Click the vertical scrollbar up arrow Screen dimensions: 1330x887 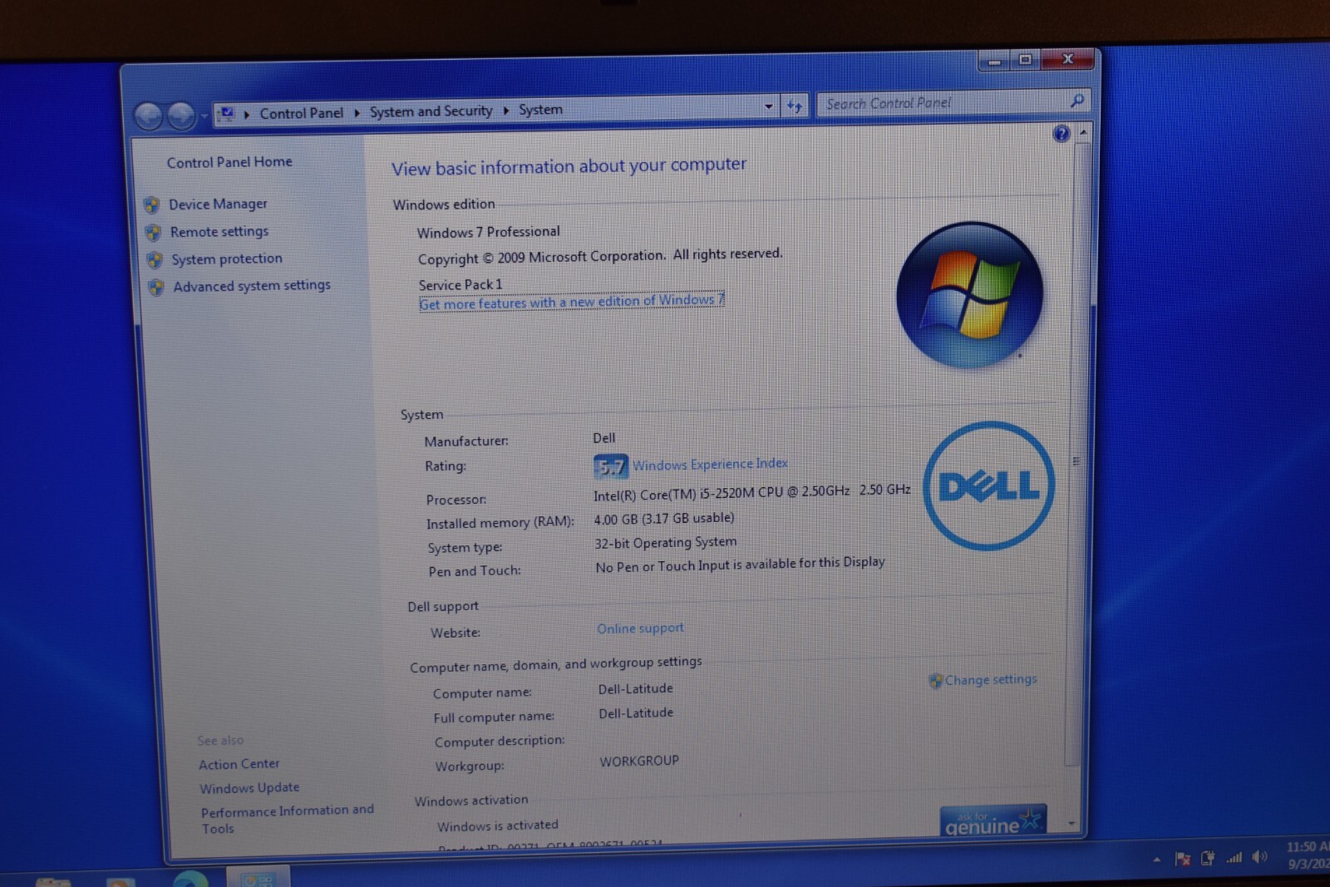1082,132
